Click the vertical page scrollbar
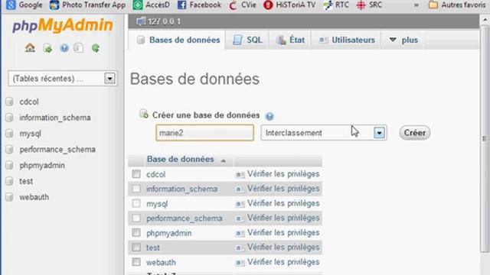Viewport: 490px width, 275px height. 485,138
